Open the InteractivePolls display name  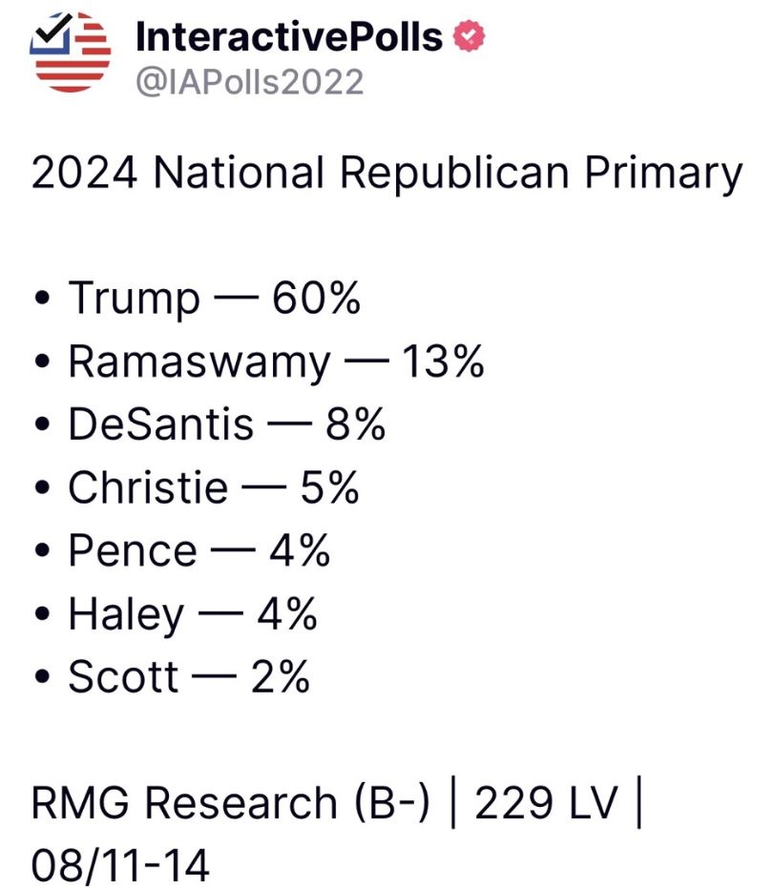(x=289, y=37)
